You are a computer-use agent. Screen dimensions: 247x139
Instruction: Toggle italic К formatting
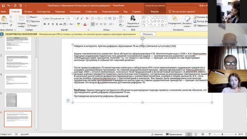tap(49, 24)
